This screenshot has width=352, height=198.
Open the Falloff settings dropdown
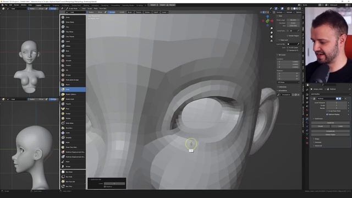[156, 12]
